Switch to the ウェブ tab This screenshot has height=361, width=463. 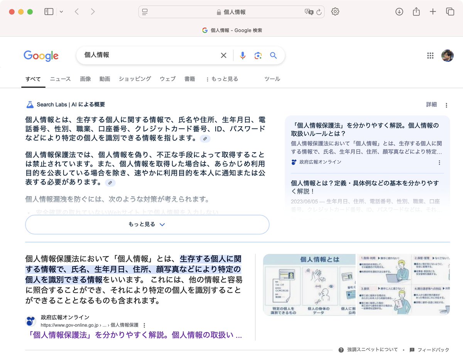pos(167,79)
